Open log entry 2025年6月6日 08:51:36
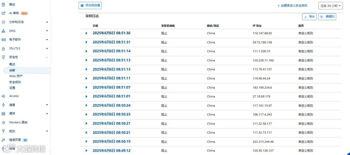350x155 pixels. (x=111, y=33)
